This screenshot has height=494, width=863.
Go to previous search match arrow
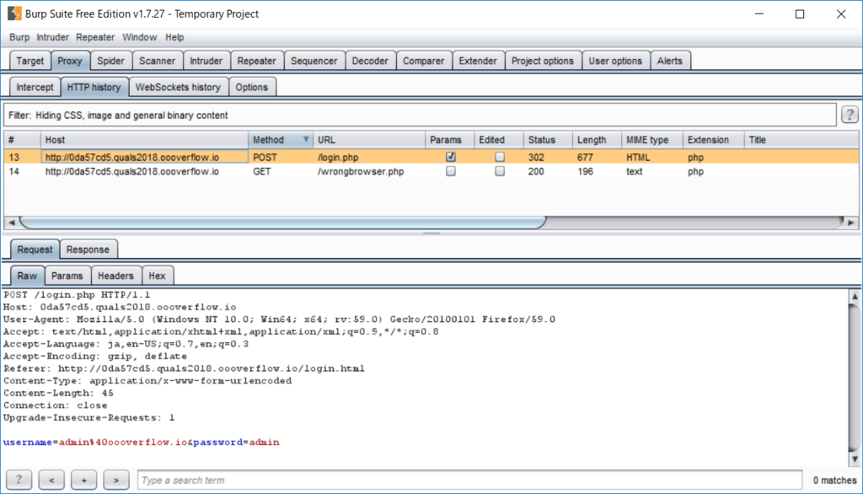(51, 480)
